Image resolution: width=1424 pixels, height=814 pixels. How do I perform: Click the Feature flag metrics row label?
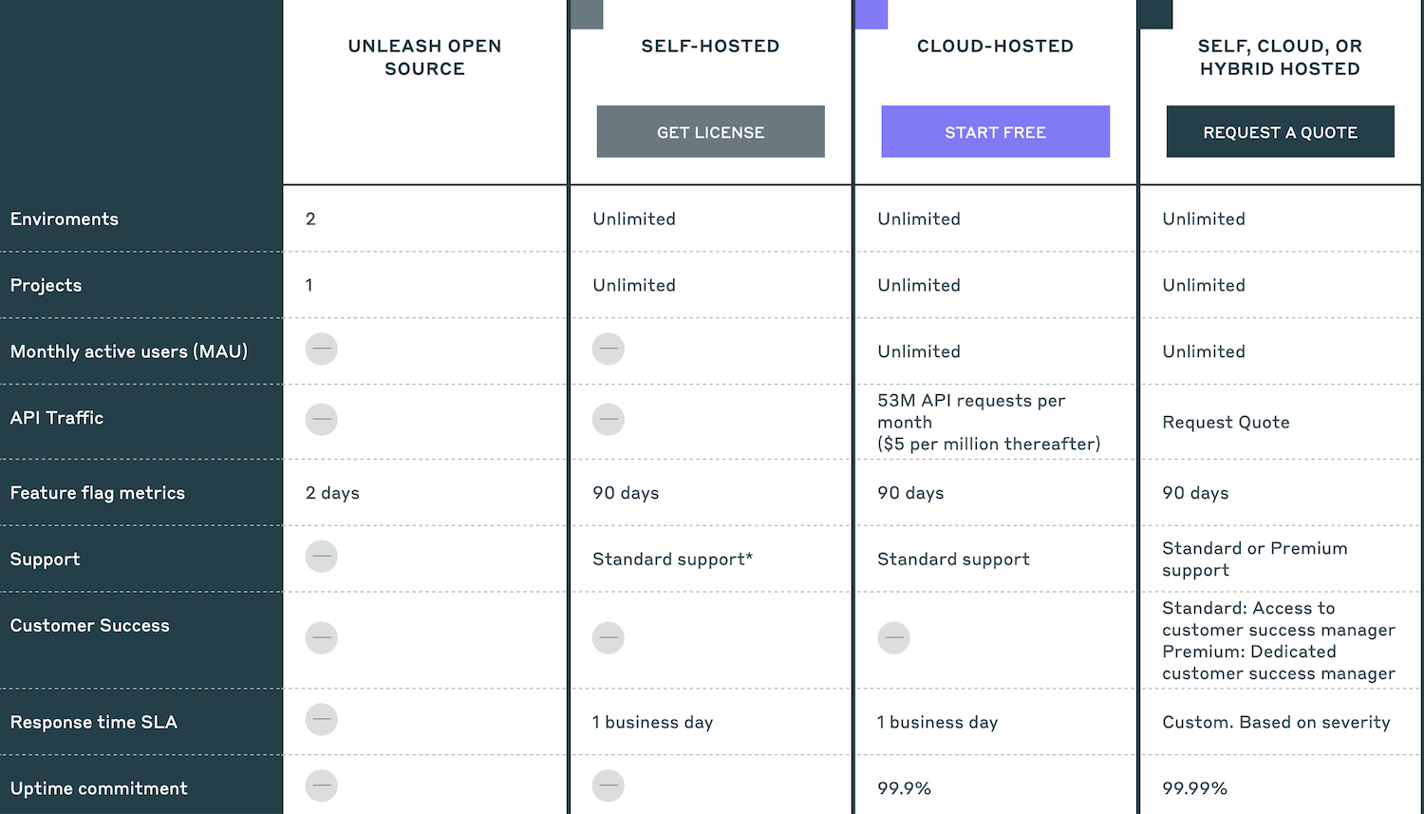[x=98, y=493]
